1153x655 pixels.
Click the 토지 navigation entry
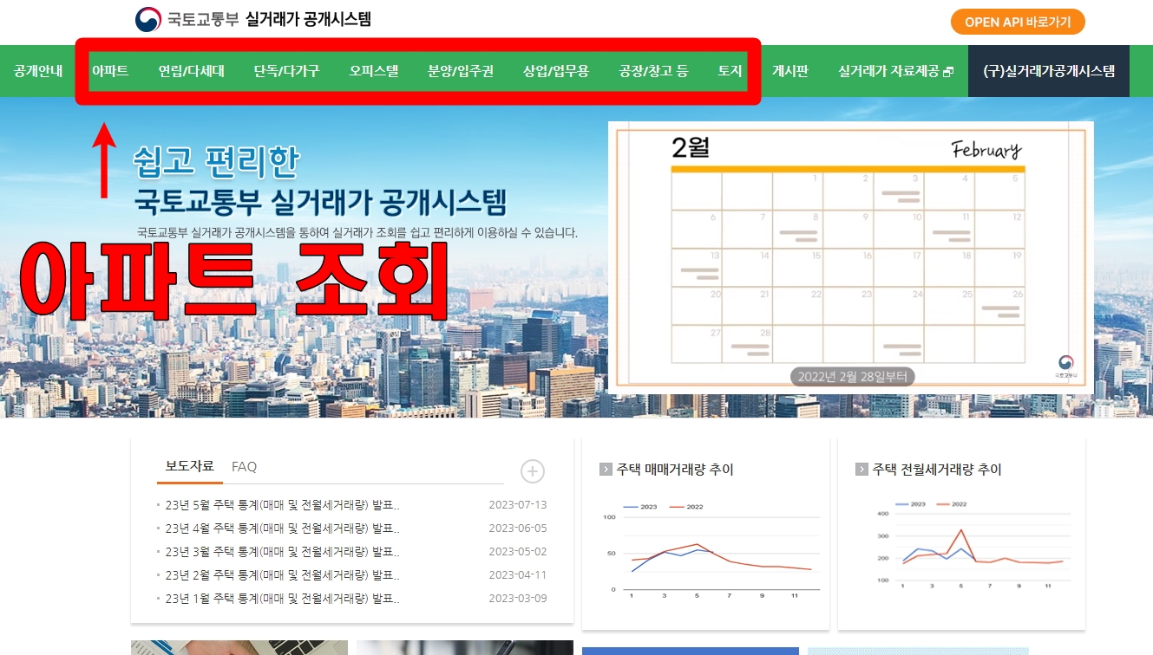click(x=730, y=71)
